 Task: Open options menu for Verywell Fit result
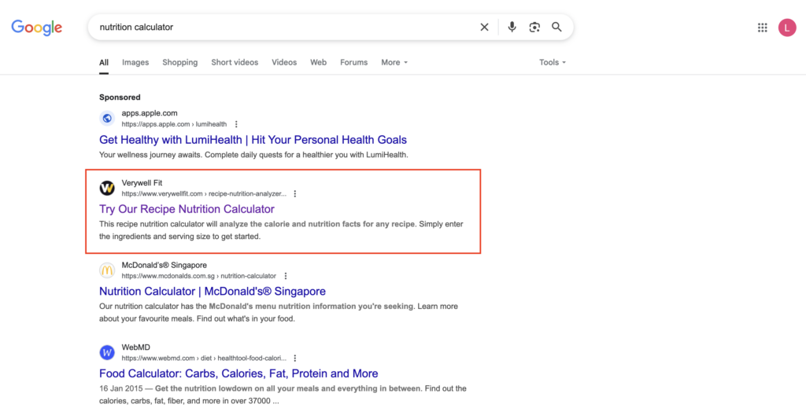click(295, 193)
